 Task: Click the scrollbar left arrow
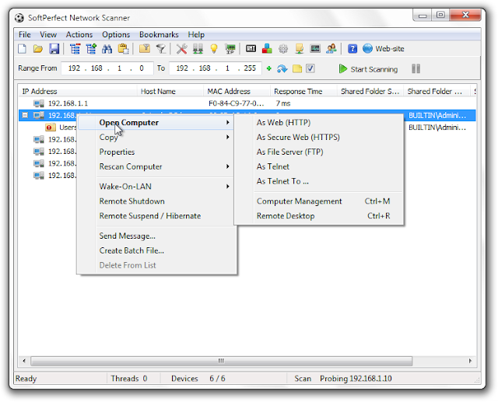[x=24, y=361]
